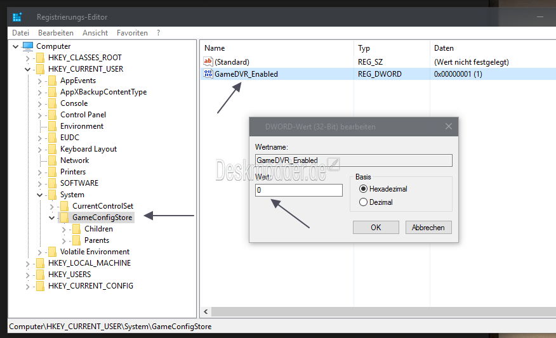Select the Hexadezimal radio button
The width and height of the screenshot is (556, 338).
[x=363, y=189]
